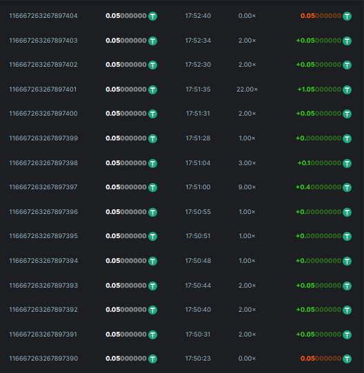Click the Tether coin next to the +0.10000000 profit
364x373 pixels.
tap(347, 163)
